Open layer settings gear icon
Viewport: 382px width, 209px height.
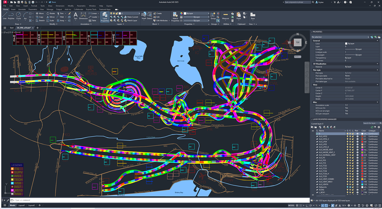[x=378, y=127]
